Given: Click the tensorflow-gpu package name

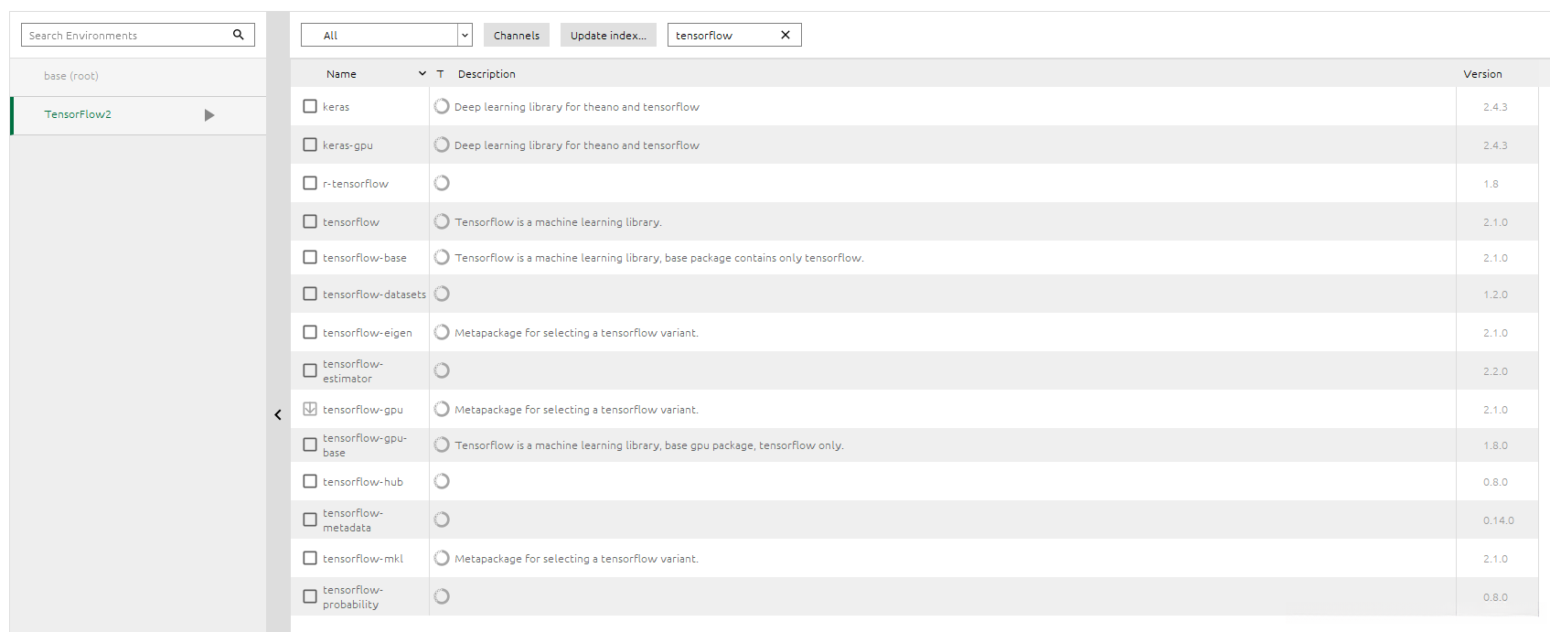Looking at the screenshot, I should click(362, 410).
